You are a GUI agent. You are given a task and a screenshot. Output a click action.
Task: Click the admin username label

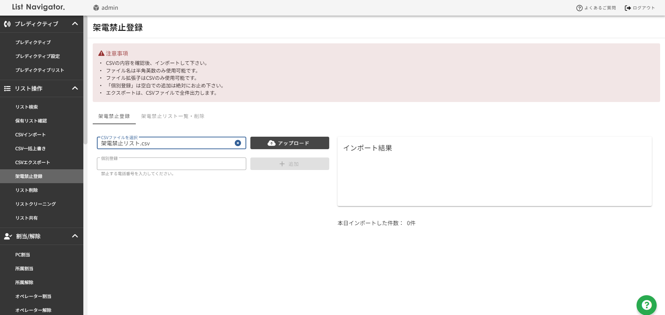110,8
